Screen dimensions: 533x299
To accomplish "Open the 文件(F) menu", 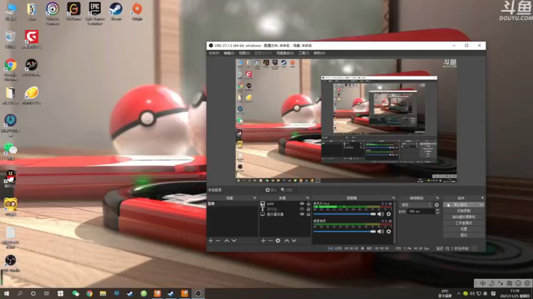I will point(214,53).
